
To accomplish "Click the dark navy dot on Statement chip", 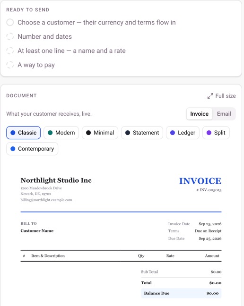I will click(128, 133).
